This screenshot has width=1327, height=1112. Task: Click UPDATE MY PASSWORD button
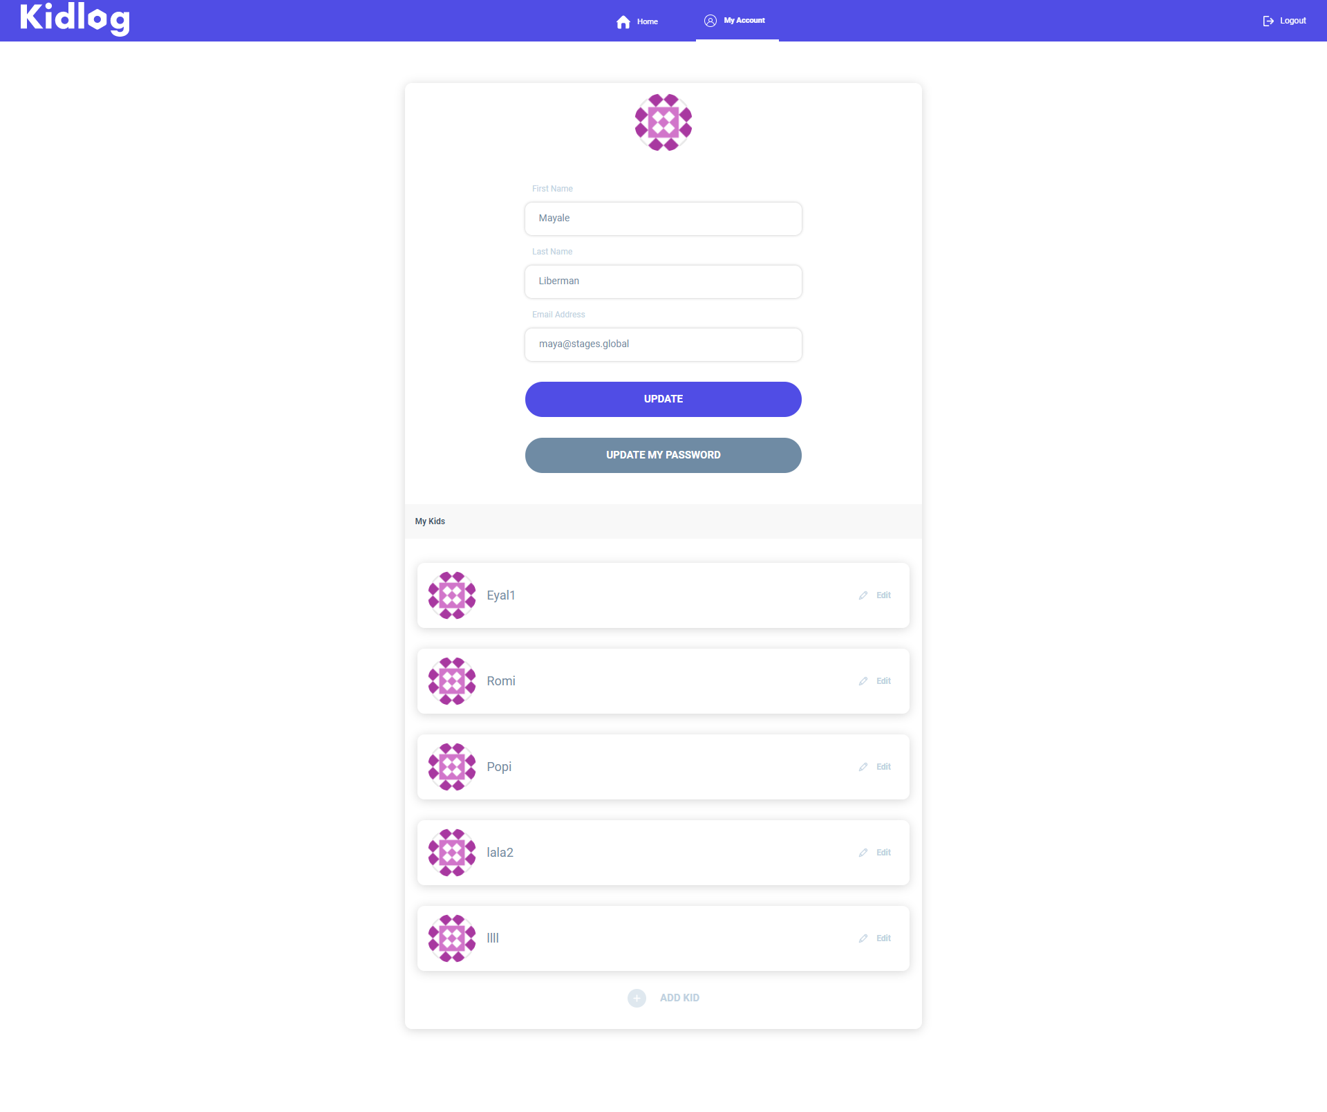point(663,454)
